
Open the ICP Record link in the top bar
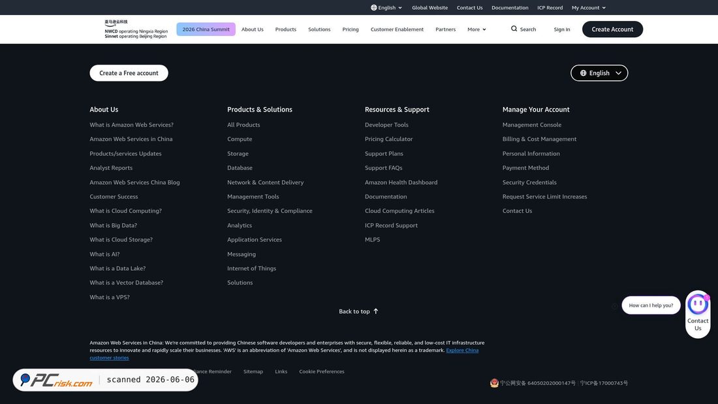550,8
